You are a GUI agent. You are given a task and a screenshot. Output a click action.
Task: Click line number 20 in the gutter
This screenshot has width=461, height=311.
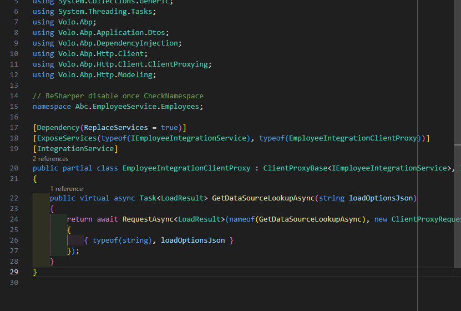pos(14,168)
